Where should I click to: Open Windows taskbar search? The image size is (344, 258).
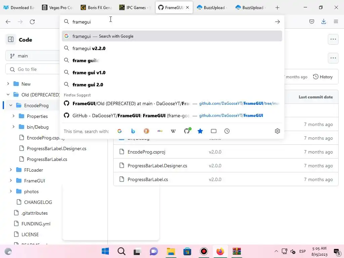(121, 251)
